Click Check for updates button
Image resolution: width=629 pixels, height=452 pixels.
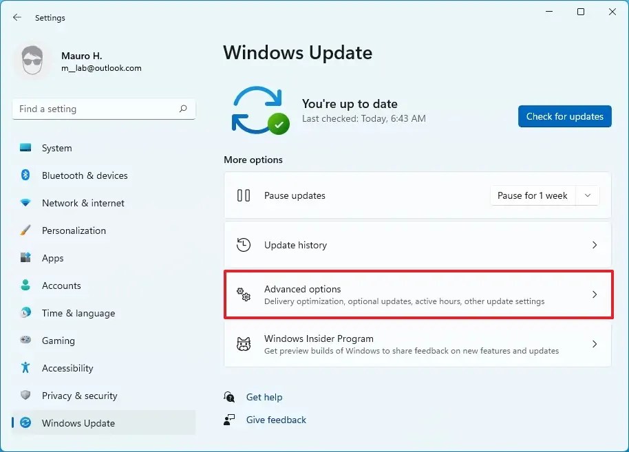pyautogui.click(x=564, y=116)
